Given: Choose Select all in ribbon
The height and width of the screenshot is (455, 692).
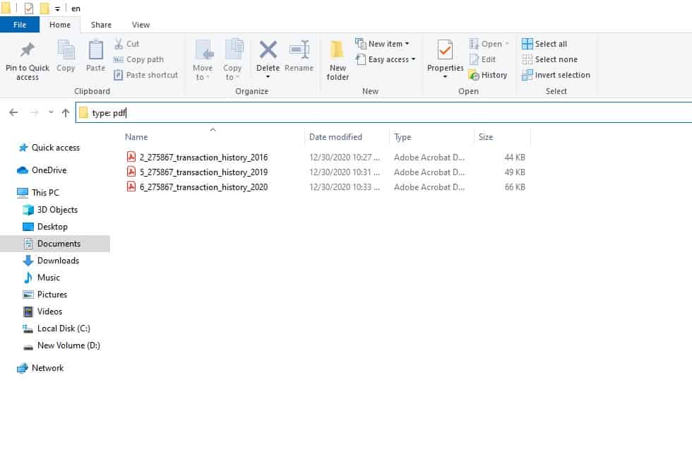Looking at the screenshot, I should point(544,44).
